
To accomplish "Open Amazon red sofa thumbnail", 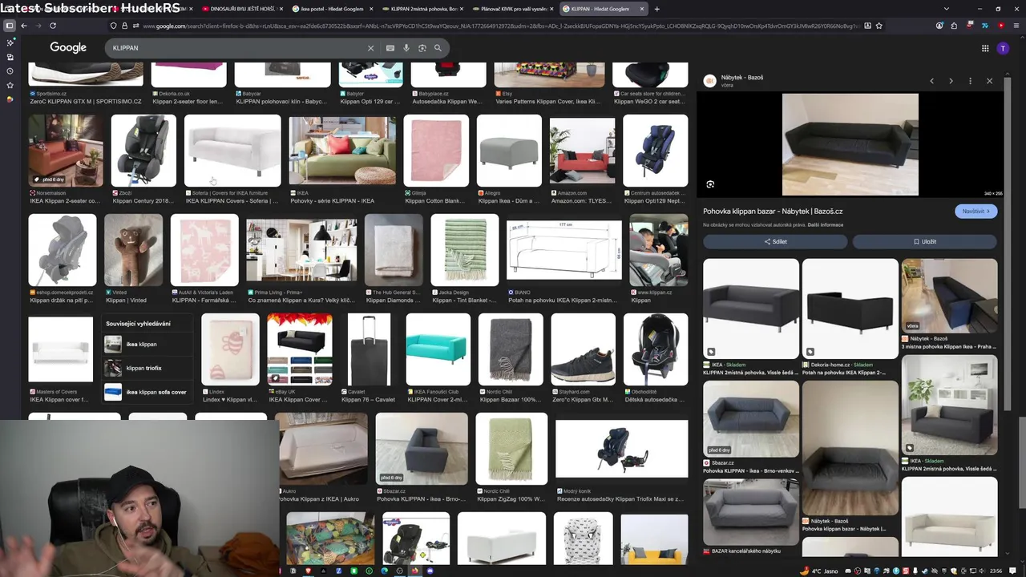I will 582,151.
